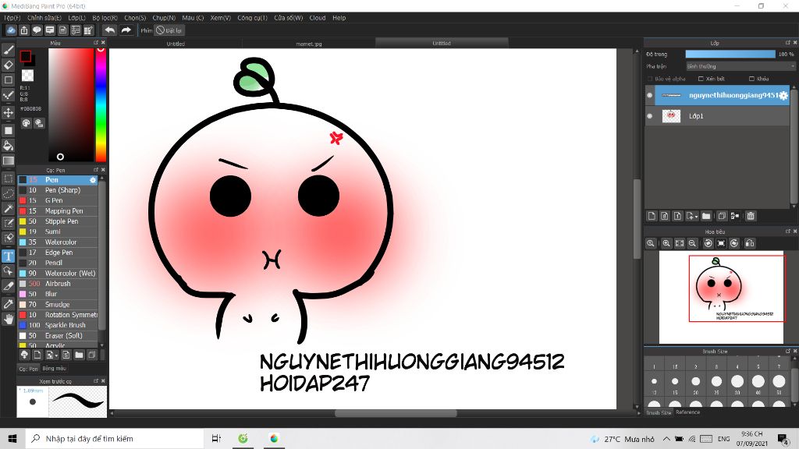The width and height of the screenshot is (799, 449).
Task: Delete layer with the trash icon
Action: click(751, 216)
